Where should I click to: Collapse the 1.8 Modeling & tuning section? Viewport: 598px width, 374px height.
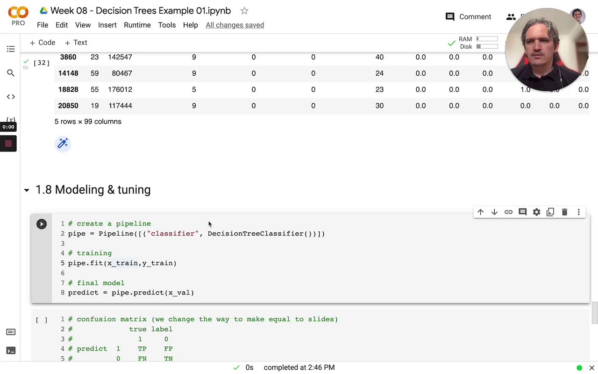(27, 190)
